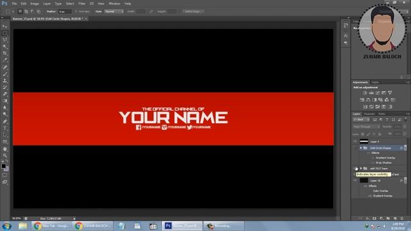Add a Brightness/Contrast adjustment
Image resolution: width=411 pixels, height=231 pixels.
pos(365,92)
